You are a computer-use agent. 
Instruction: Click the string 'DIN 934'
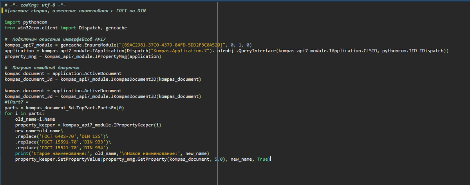[95, 147]
